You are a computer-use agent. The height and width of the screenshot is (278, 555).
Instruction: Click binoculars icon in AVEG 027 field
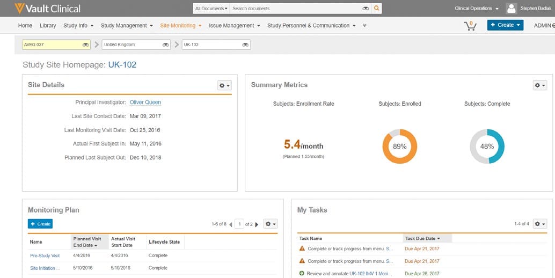[x=86, y=45]
